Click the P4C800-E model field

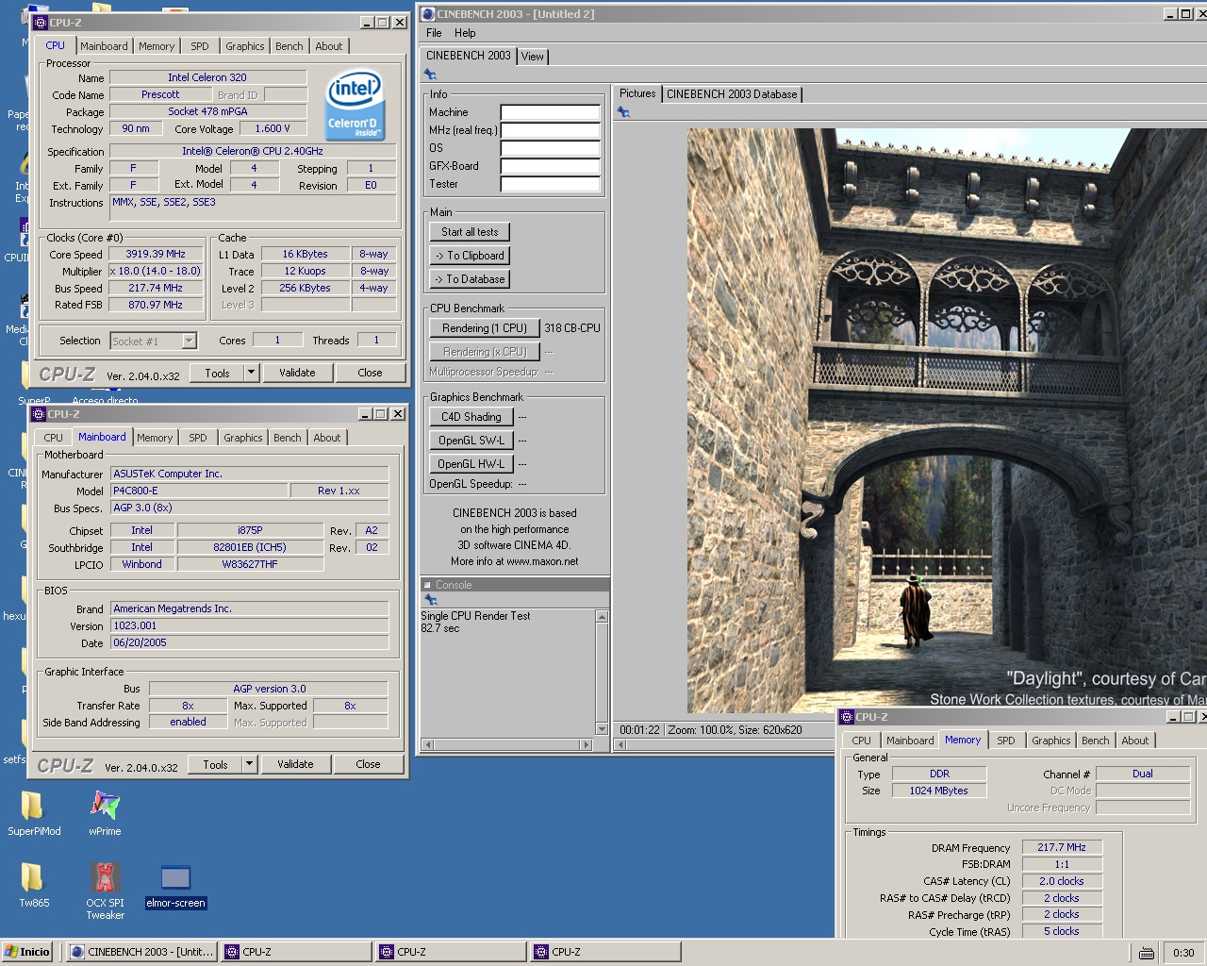click(x=199, y=491)
